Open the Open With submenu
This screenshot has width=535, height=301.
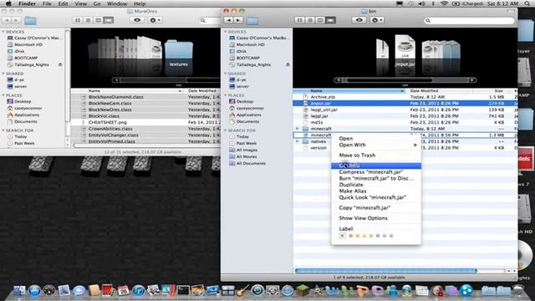(x=376, y=145)
